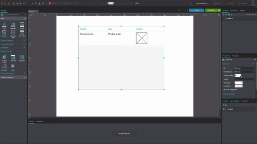The image size is (257, 144).
Task: Switch to the Masters tab
Action: tap(243, 11)
